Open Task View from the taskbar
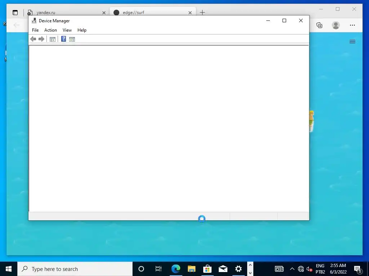The image size is (369, 276). point(159,269)
